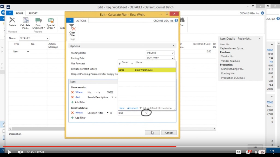280x157 pixels.
Task: Click the Where link in the No. filter row
Action: pyautogui.click(x=79, y=92)
